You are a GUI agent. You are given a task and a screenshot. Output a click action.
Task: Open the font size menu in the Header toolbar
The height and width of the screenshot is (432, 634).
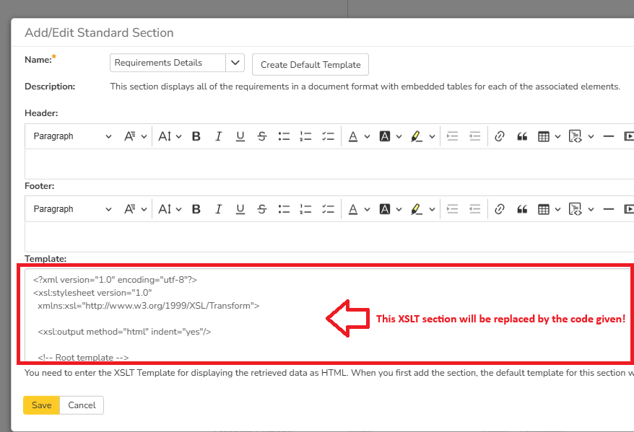tap(170, 136)
